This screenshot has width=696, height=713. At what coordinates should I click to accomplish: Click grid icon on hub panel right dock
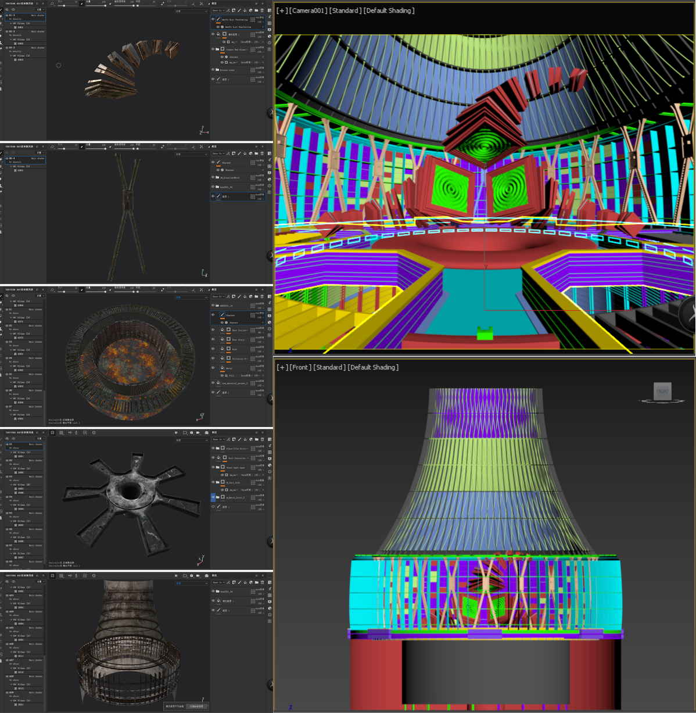tap(270, 452)
